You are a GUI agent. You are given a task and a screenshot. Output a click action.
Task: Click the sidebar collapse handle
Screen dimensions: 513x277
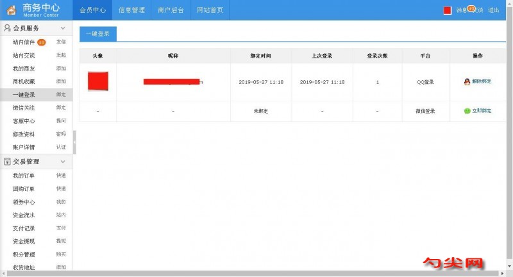pyautogui.click(x=74, y=142)
